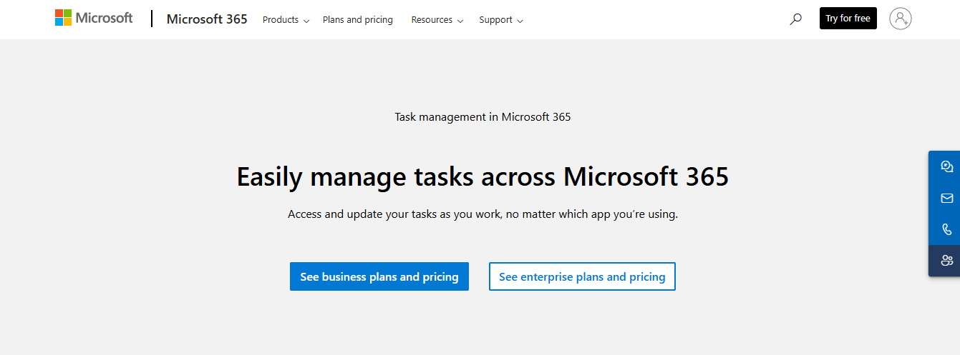Expand the Support dropdown menu
This screenshot has height=355, width=960.
point(501,20)
